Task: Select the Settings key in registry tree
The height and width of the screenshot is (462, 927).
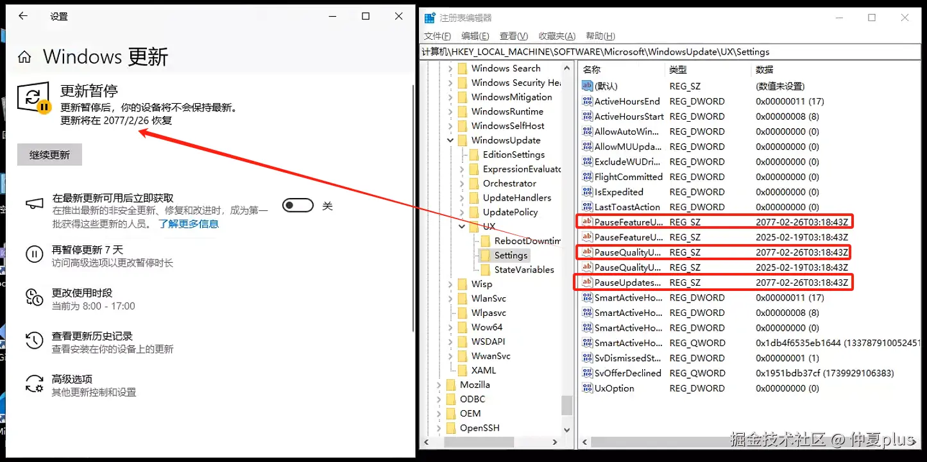Action: click(x=511, y=255)
